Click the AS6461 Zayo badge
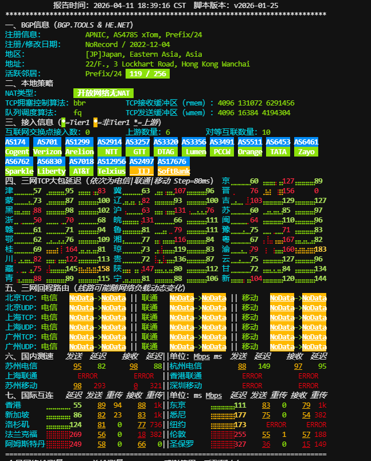Image resolution: width=371 pixels, height=461 pixels. 306,147
